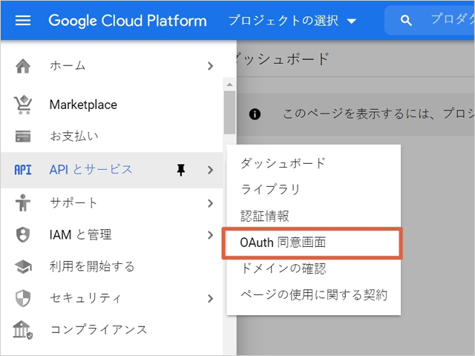Click the API icon
The width and height of the screenshot is (475, 356).
click(x=23, y=170)
